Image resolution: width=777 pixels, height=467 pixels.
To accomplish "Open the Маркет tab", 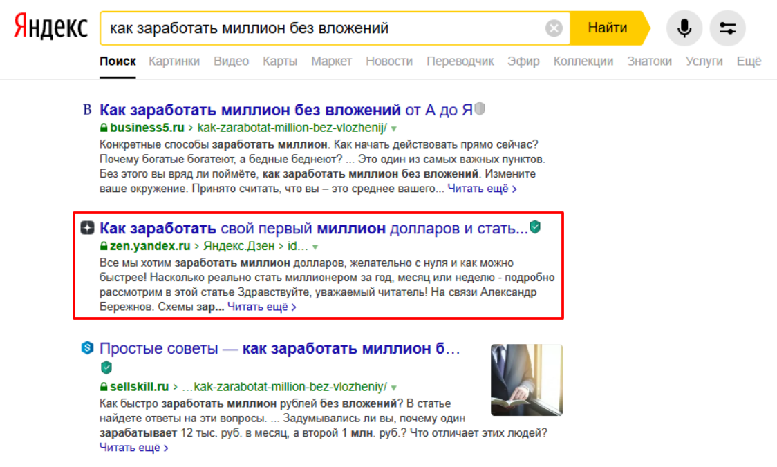I will (x=331, y=61).
